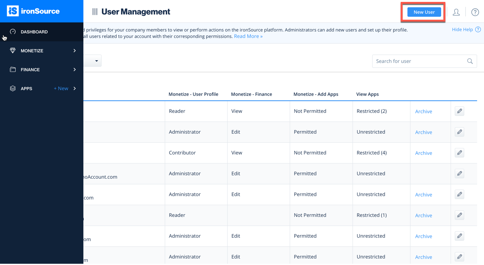Click the pencil icon on bottom Administrator row
This screenshot has width=484, height=265.
[459, 256]
